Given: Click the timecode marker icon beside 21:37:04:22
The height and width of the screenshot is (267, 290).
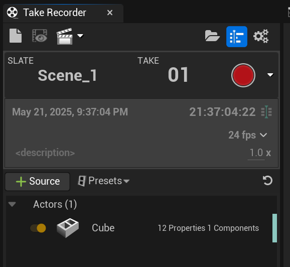Looking at the screenshot, I should pos(266,112).
